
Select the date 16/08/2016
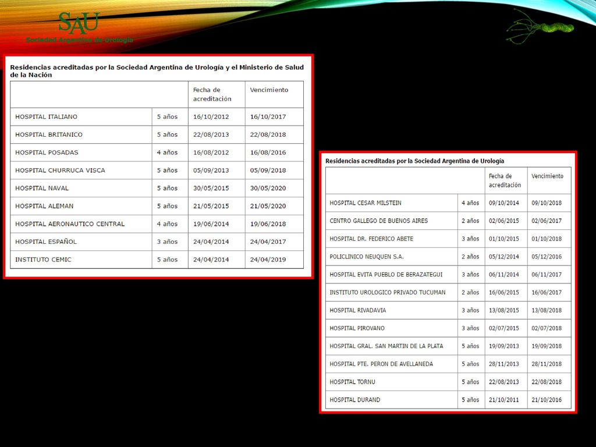click(268, 152)
